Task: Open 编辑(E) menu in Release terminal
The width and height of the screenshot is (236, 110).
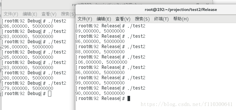Action: click(104, 19)
